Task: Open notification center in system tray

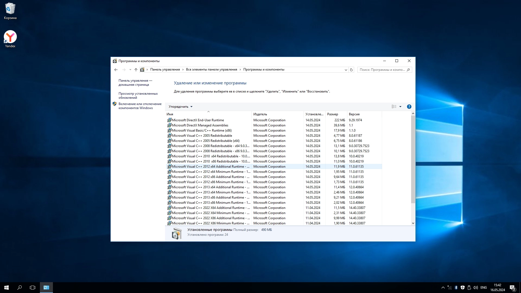Action: pos(512,288)
